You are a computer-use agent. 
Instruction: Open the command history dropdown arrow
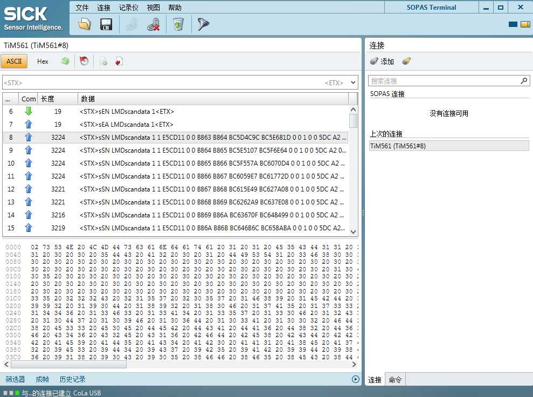pos(353,83)
